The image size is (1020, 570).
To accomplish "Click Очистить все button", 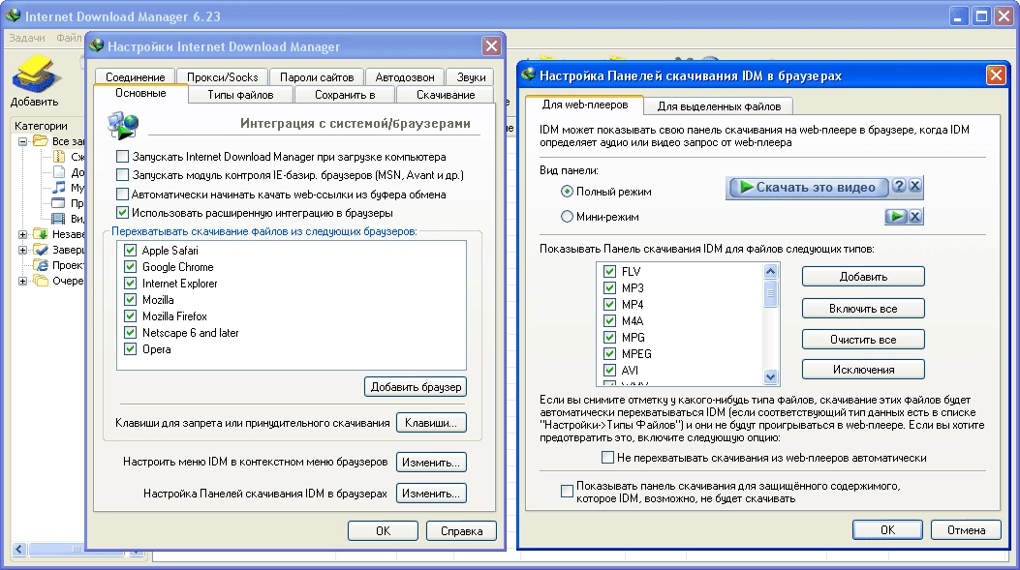I will [863, 340].
